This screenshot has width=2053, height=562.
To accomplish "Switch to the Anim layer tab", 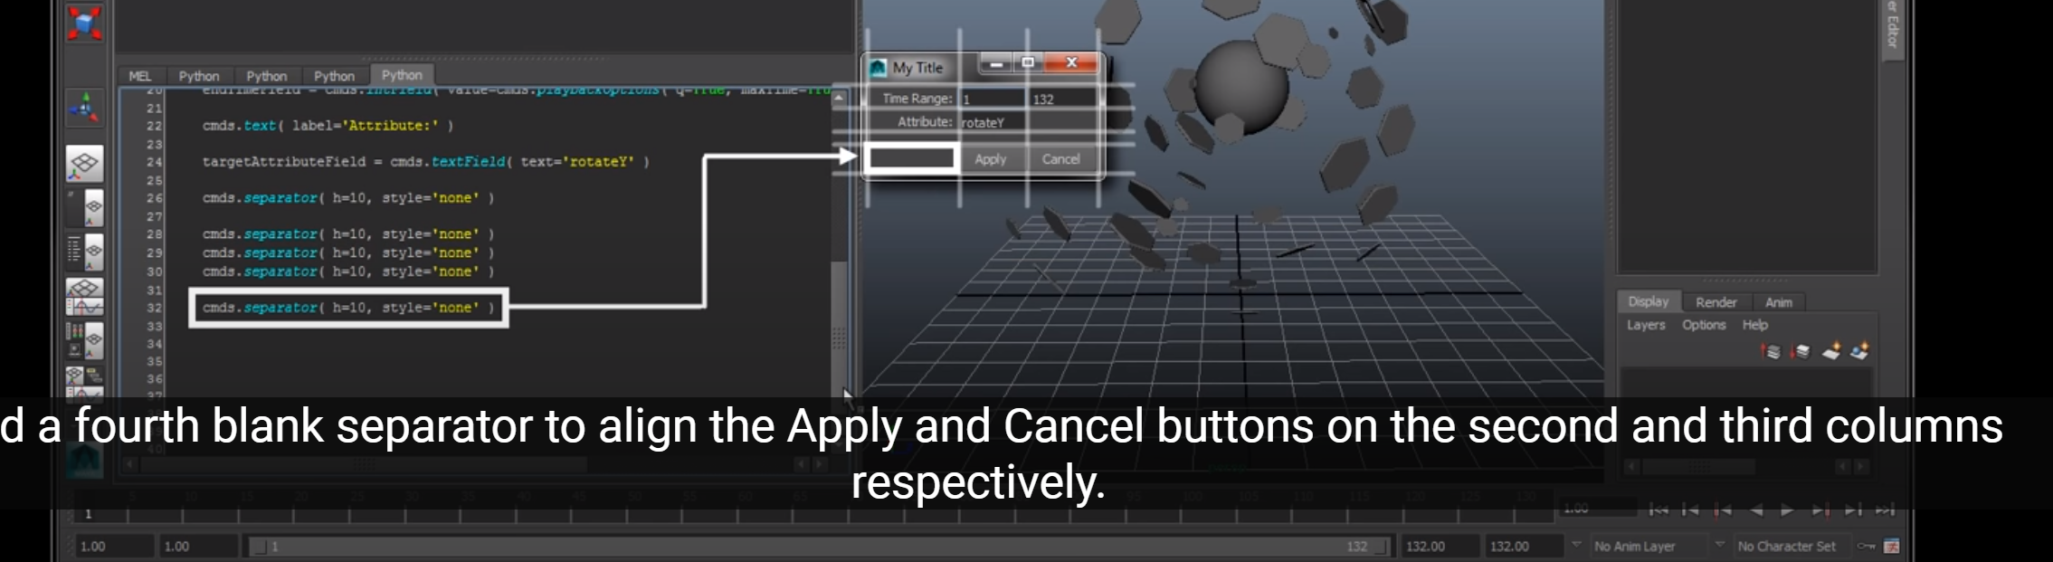I will 1779,302.
